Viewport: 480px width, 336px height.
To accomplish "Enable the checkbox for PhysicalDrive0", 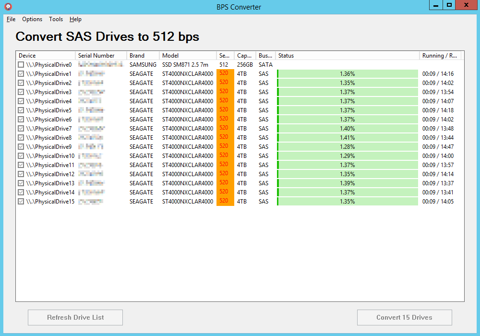I will pyautogui.click(x=21, y=64).
